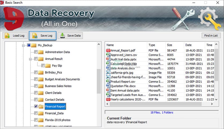Select the Florida-2019 photos folder icon
This screenshot has height=129, width=224.
pyautogui.click(x=41, y=120)
